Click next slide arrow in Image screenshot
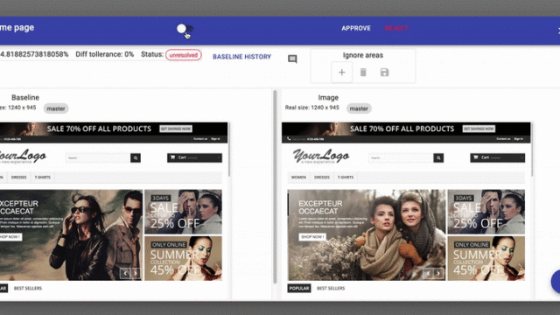Viewport: 560px width, 315px height. [x=438, y=274]
